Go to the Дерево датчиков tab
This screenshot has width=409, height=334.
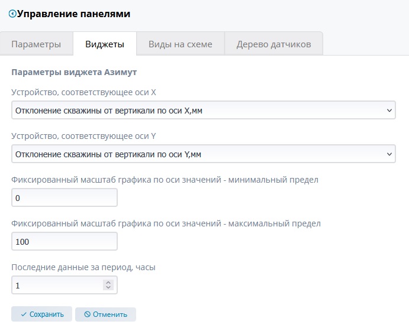click(x=273, y=44)
